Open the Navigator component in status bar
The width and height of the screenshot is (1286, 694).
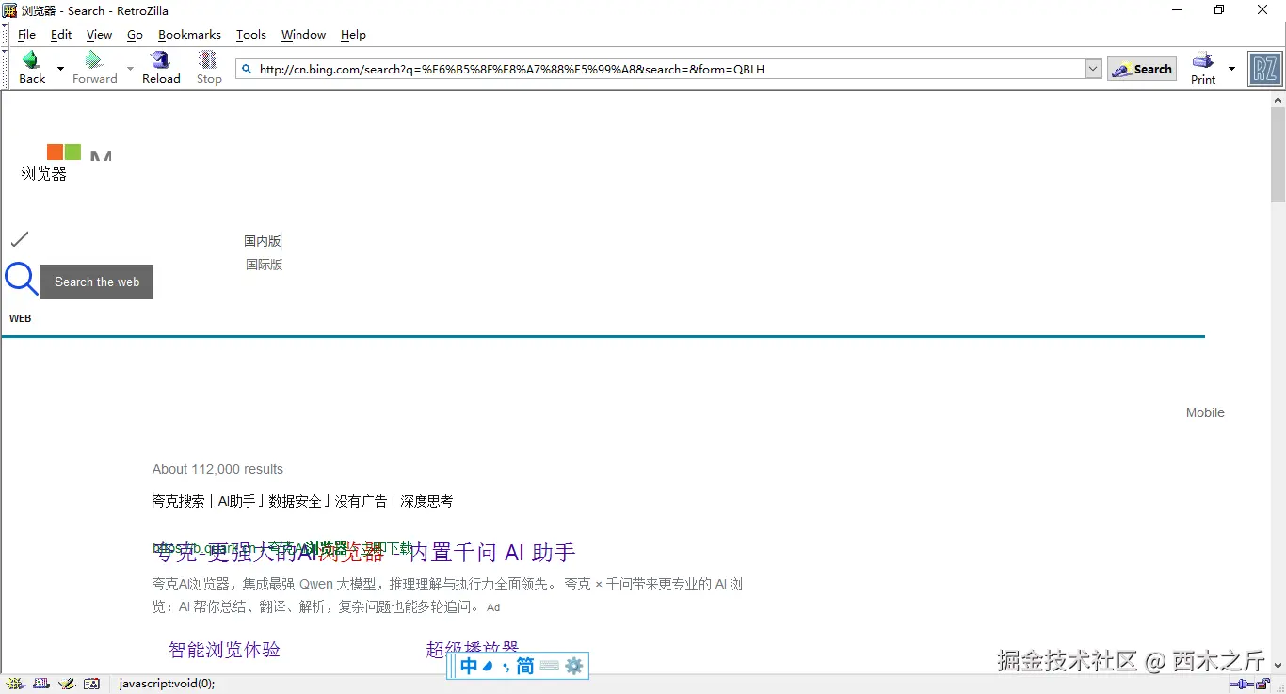point(14,684)
